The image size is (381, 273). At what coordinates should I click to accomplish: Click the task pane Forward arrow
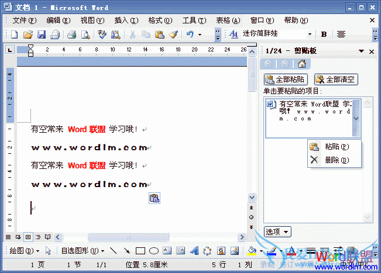285,64
